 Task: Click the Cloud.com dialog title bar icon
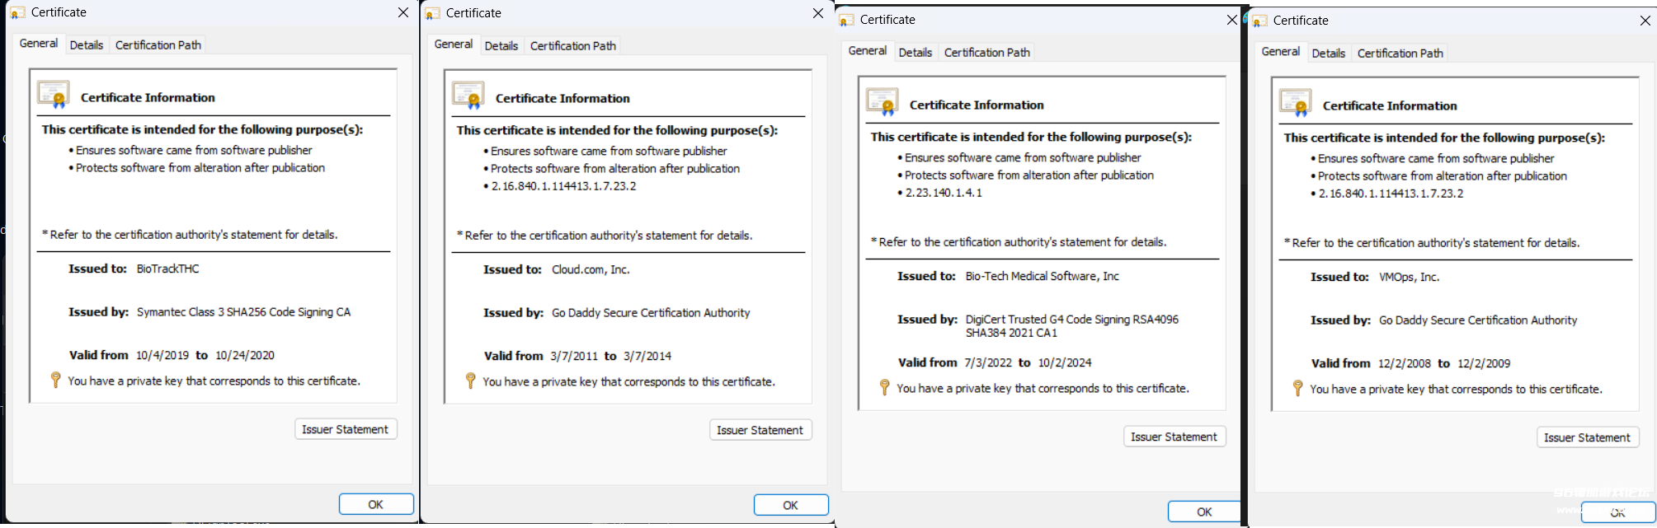(432, 14)
